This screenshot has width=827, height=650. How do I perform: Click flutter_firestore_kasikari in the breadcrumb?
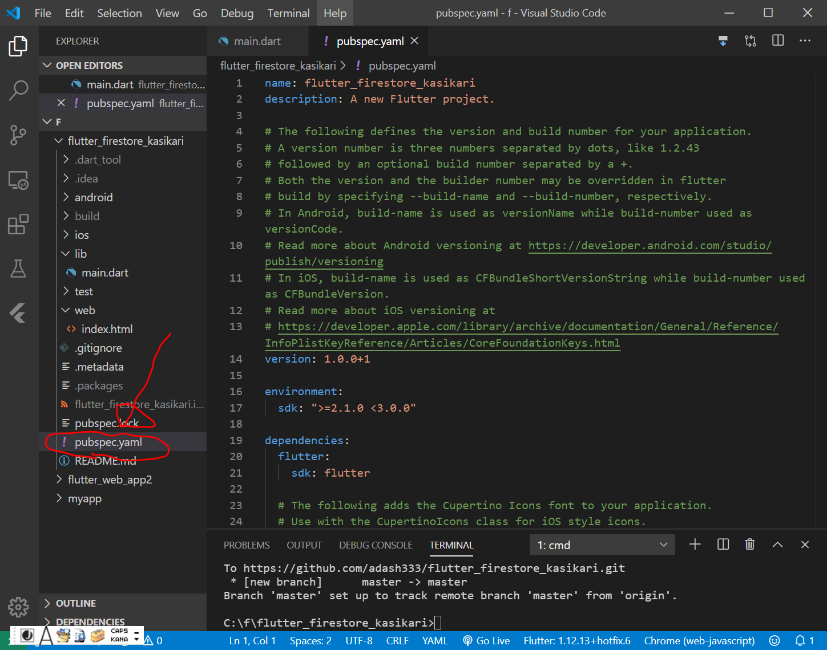coord(278,66)
